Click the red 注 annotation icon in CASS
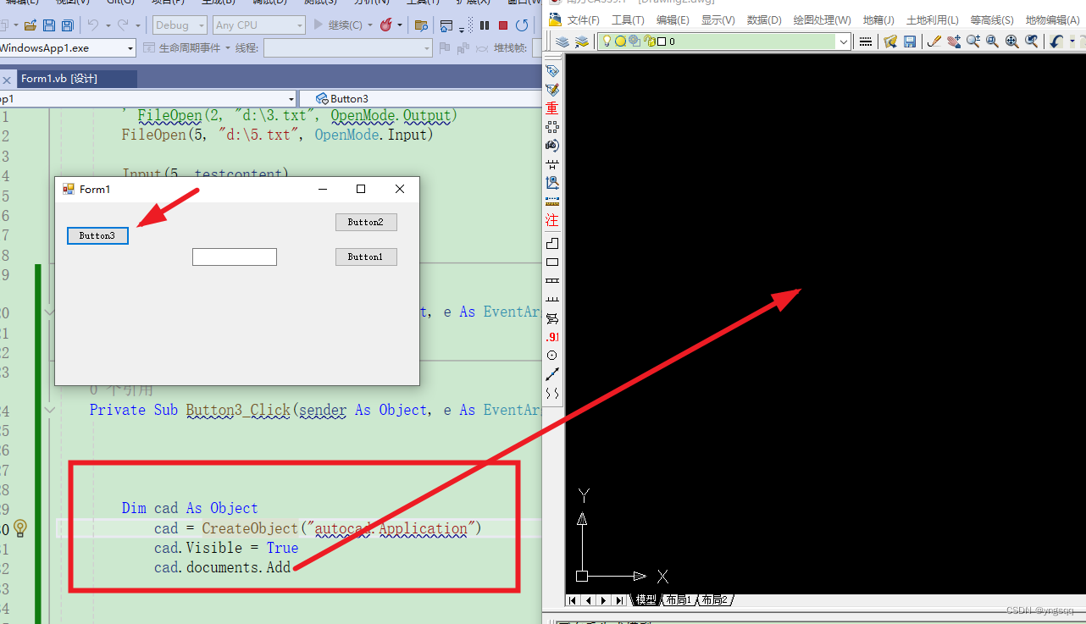 click(x=552, y=220)
